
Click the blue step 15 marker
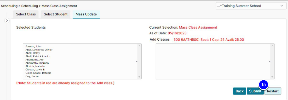(x=263, y=85)
